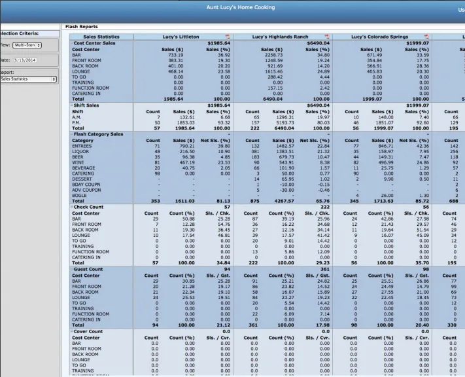Click the Sales Statistics column header

point(101,37)
